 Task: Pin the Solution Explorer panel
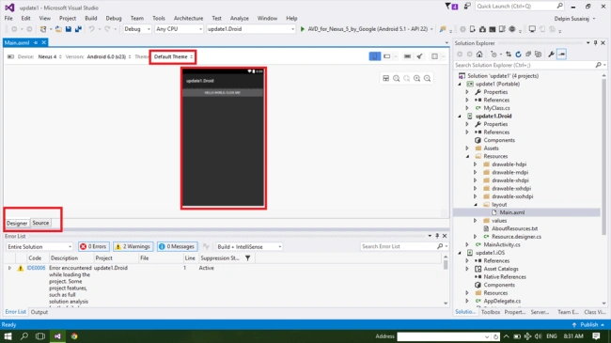[x=595, y=43]
